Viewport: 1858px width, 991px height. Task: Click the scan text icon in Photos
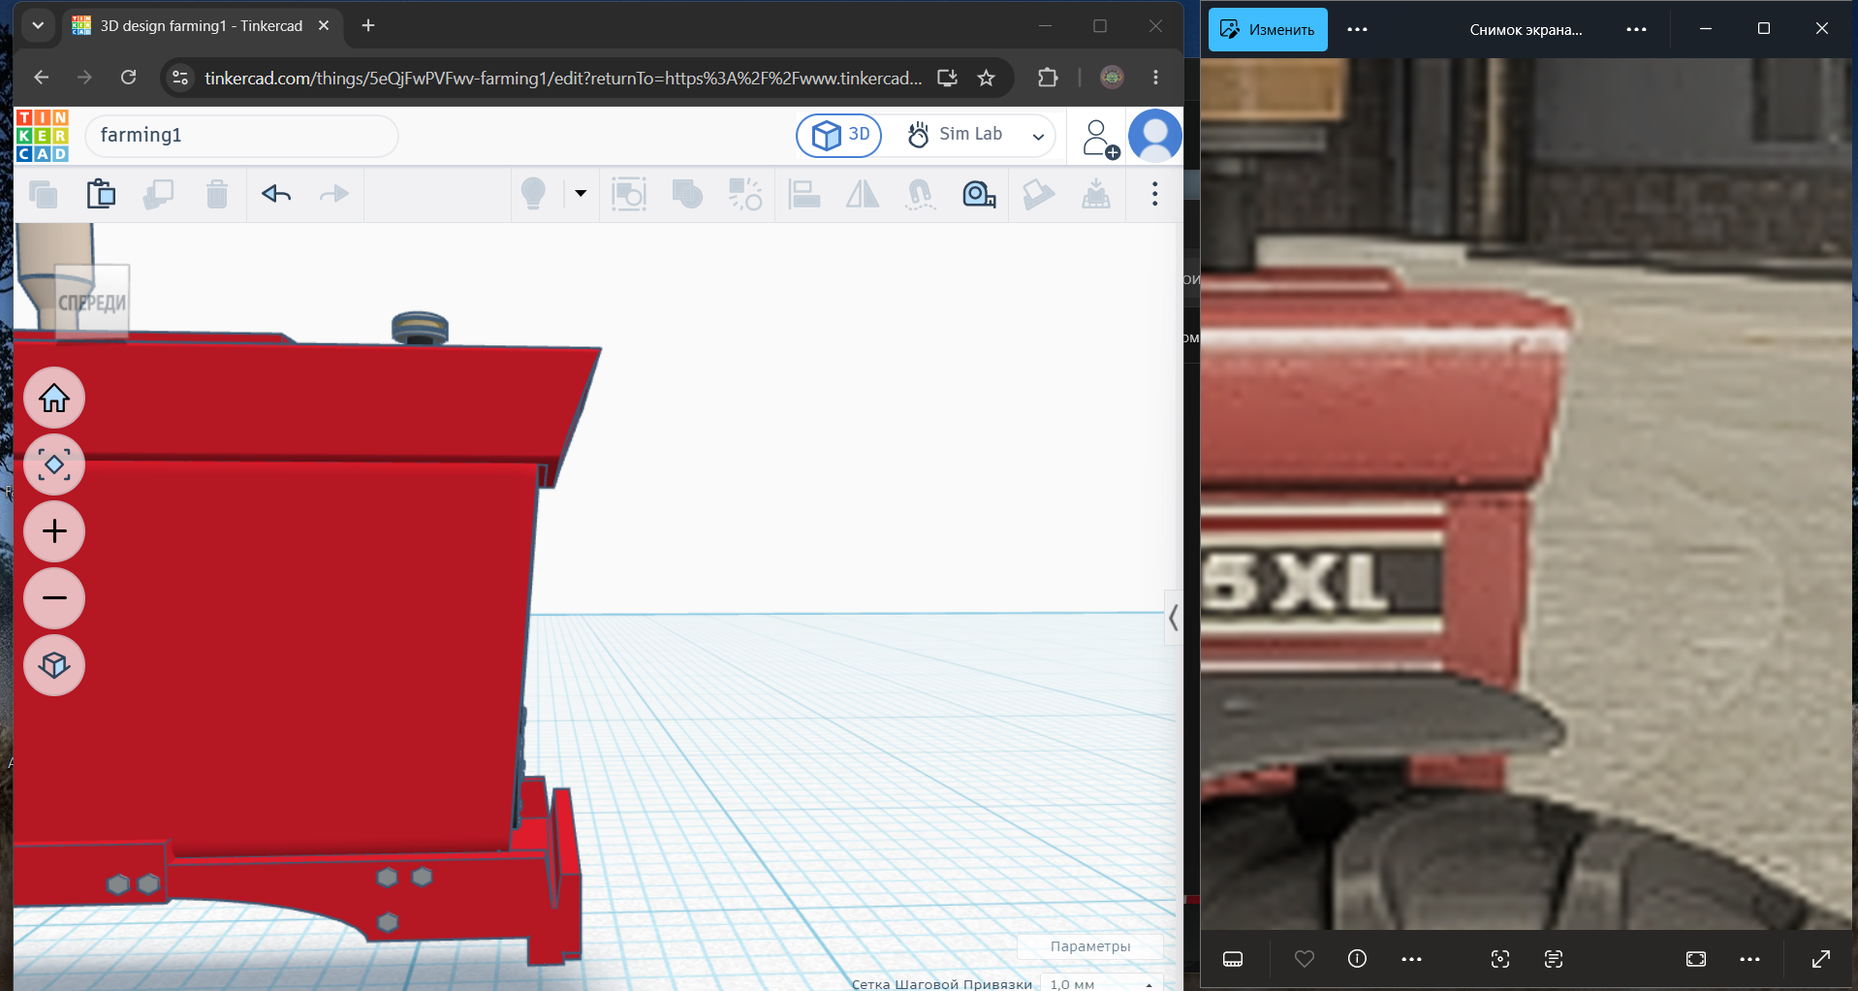click(1554, 959)
